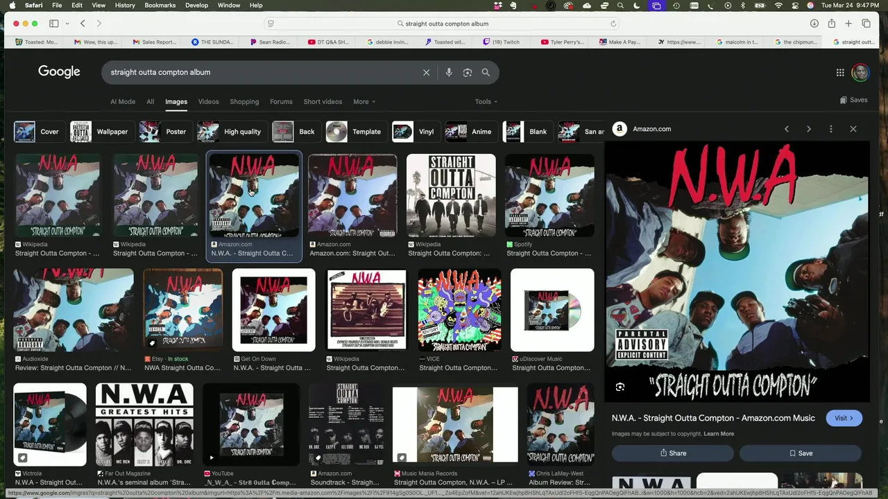Switch to the Videos tab
Image resolution: width=888 pixels, height=499 pixels.
[x=208, y=102]
